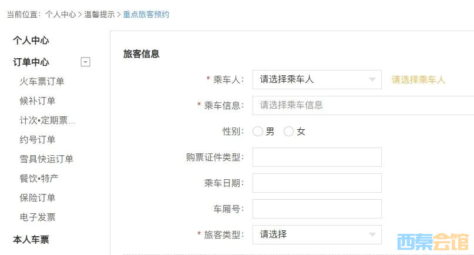Image resolution: width=474 pixels, height=255 pixels.
Task: Open the 旅客类型 dropdown
Action: 317,234
